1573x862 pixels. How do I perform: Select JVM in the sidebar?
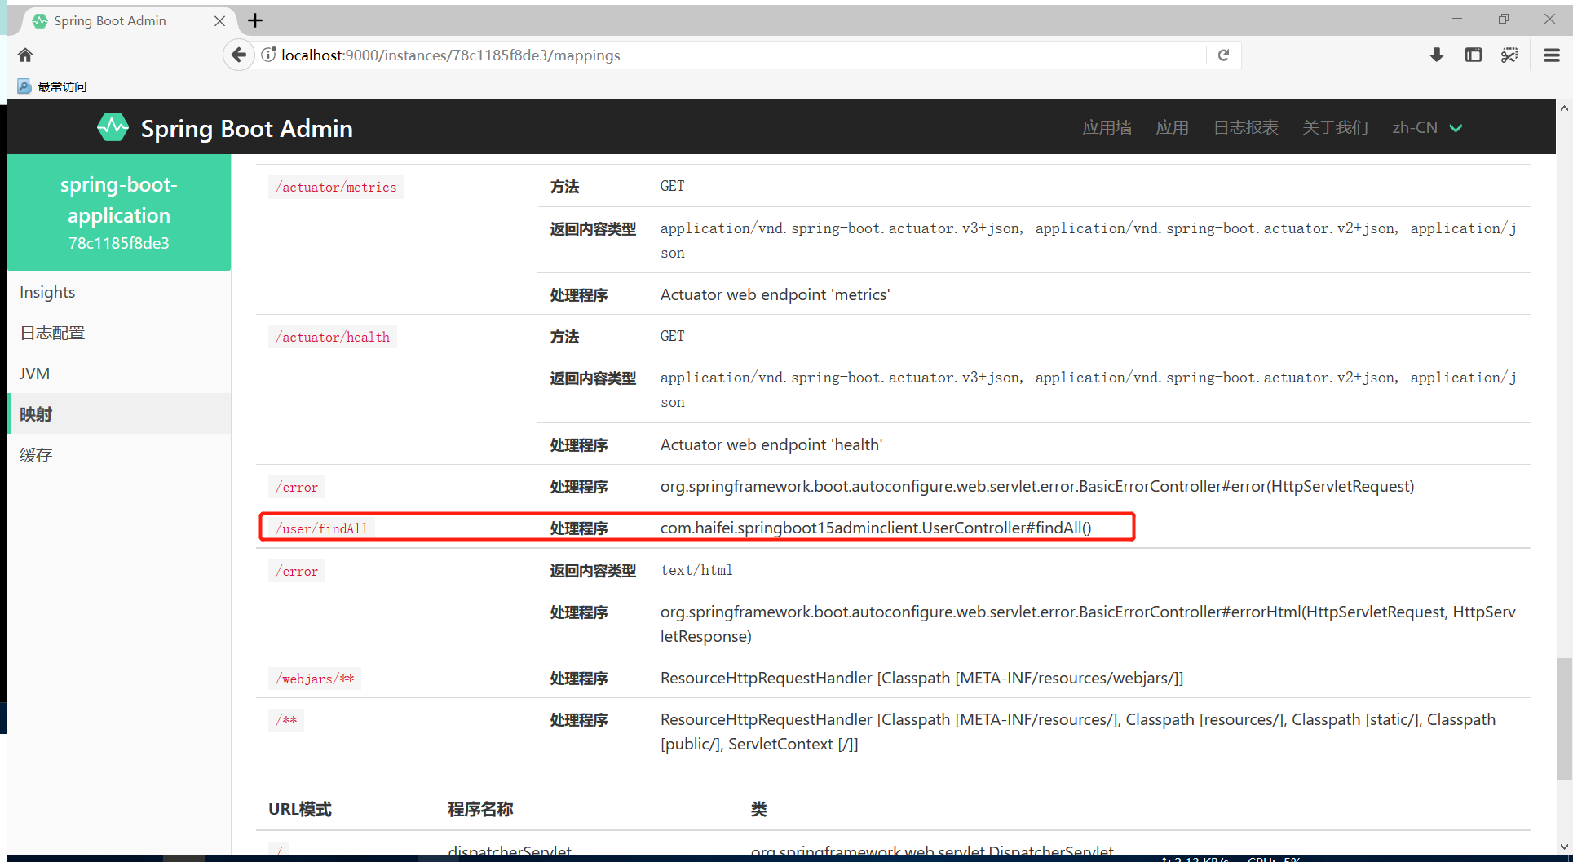coord(119,374)
